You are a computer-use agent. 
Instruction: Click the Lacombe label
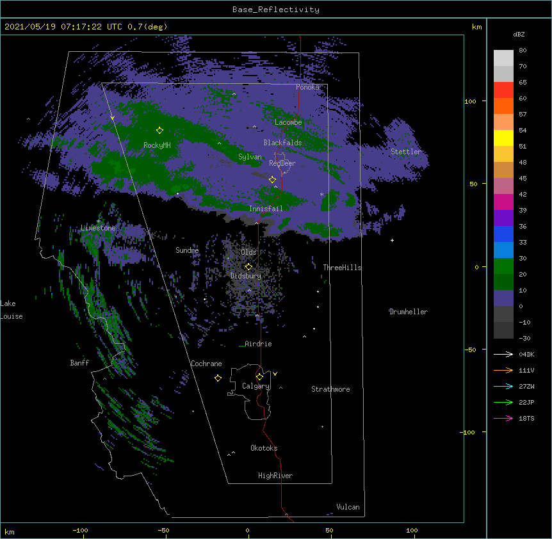tap(288, 122)
